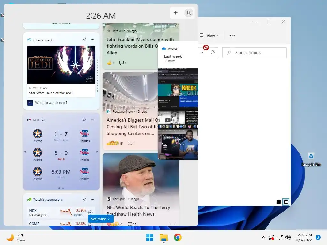327x245 pixels.
Task: Launch Google Chrome from the taskbar
Action: pos(178,237)
